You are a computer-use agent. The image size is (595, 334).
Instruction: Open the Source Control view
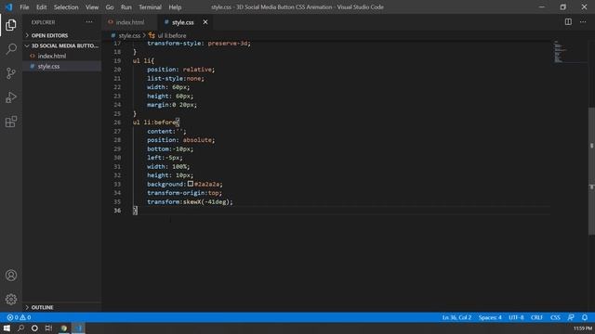click(x=11, y=73)
